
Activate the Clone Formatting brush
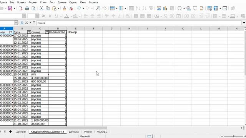65,8
